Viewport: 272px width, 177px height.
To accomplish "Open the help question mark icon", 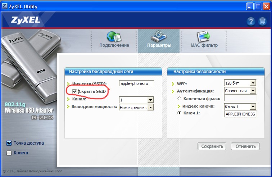I will click(x=251, y=22).
